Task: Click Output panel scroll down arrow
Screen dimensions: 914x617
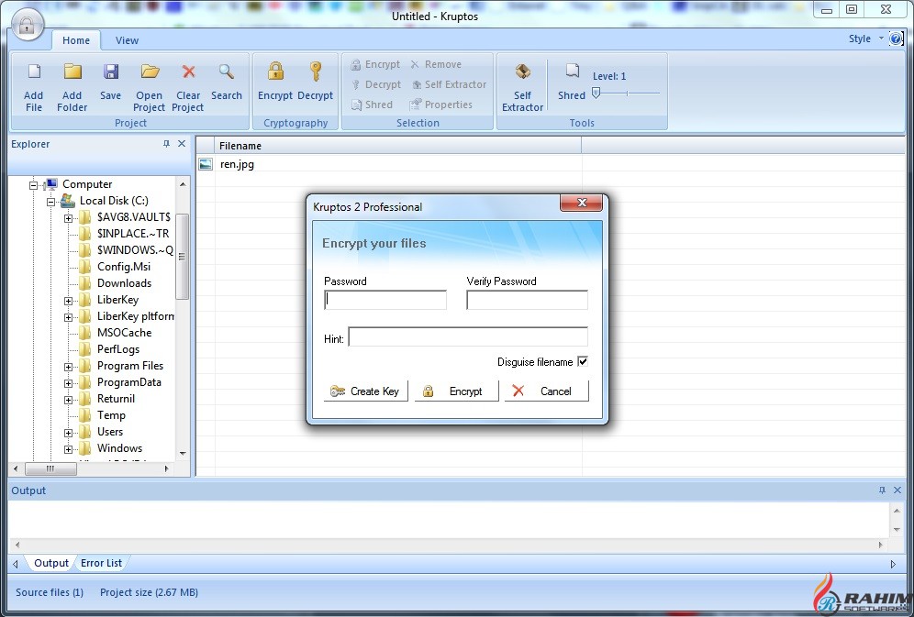Action: coord(897,529)
